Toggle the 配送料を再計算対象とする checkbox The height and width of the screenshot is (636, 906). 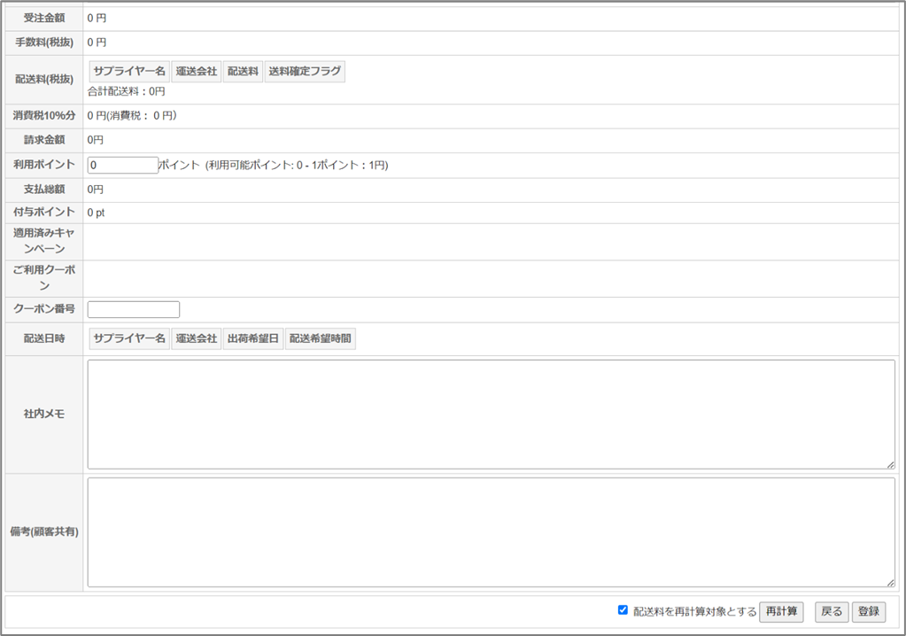623,610
